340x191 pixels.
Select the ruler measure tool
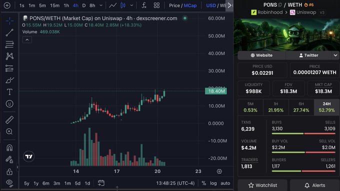click(x=9, y=120)
